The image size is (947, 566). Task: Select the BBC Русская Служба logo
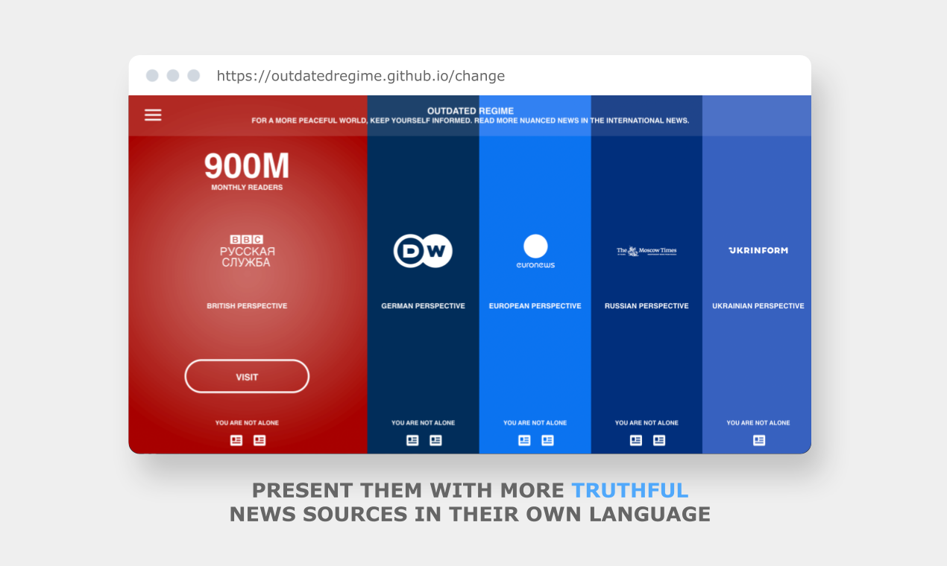[247, 250]
